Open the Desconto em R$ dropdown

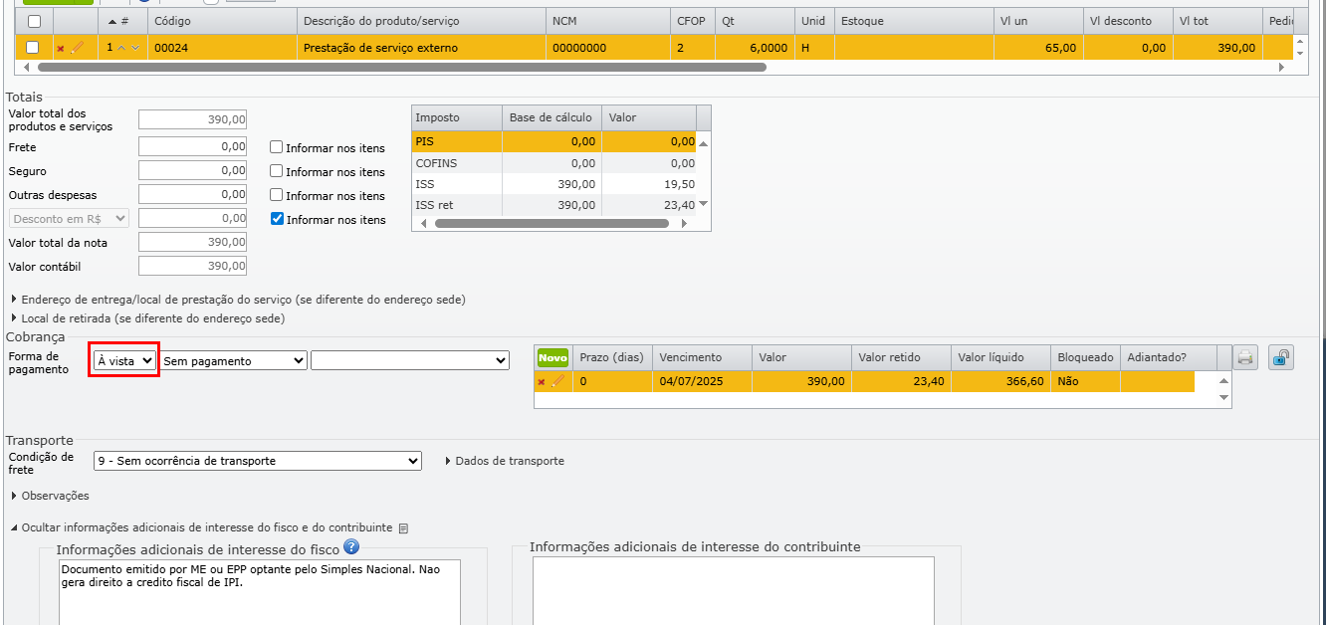coord(70,218)
